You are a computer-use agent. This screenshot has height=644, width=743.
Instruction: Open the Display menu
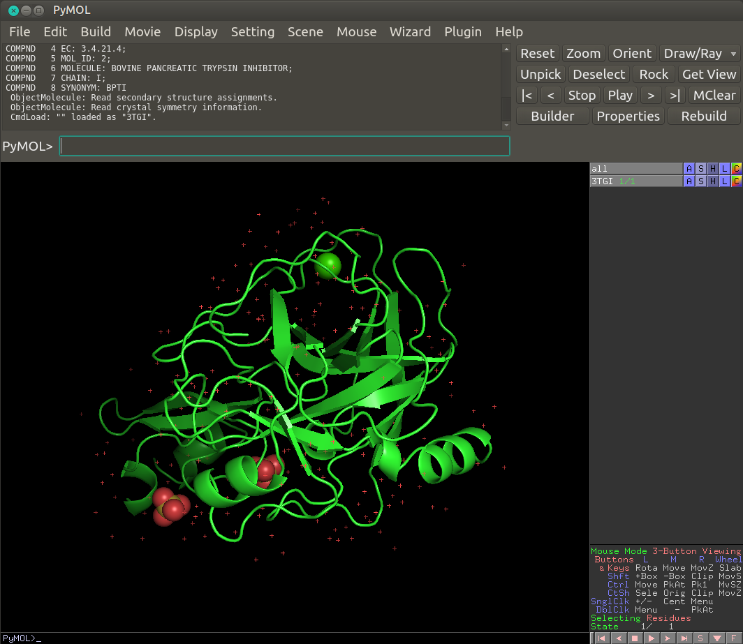coord(196,31)
